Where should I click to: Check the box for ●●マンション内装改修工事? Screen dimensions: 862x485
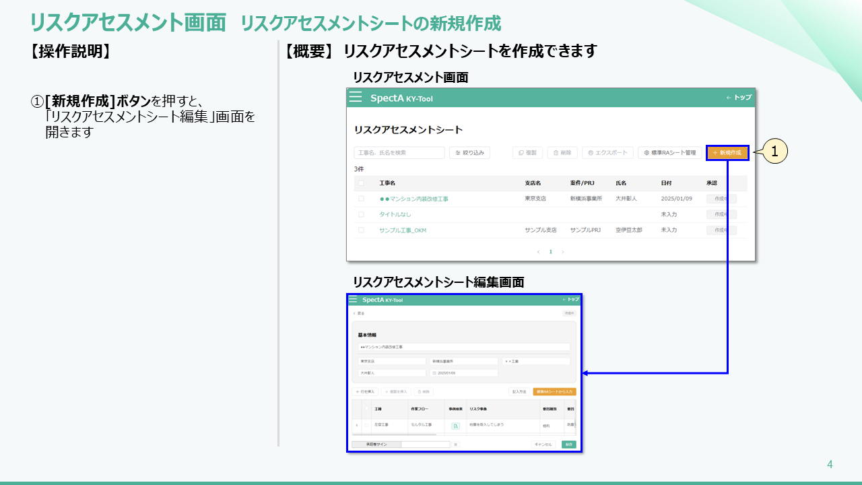[361, 199]
